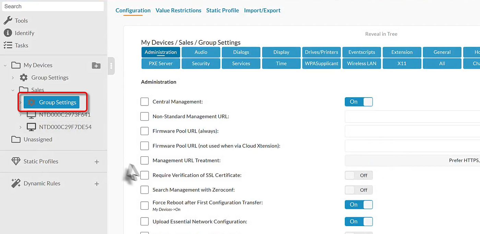Add a new static profile with plus icon

click(x=97, y=162)
